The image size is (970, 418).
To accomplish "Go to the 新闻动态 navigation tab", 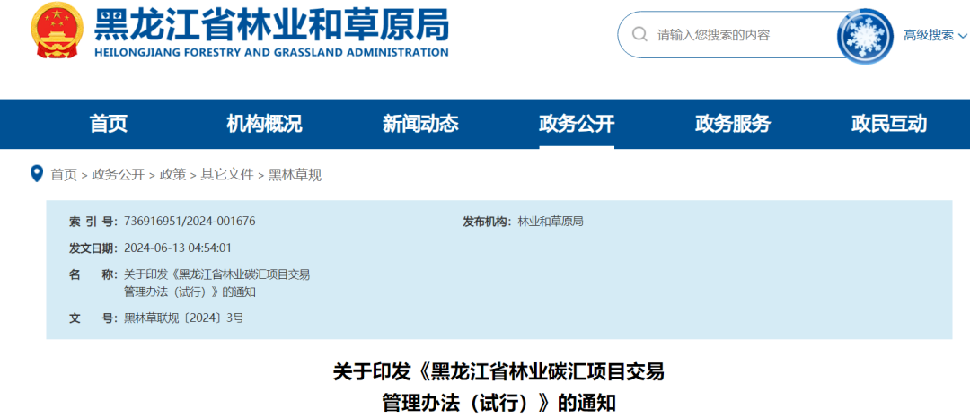I will click(420, 124).
